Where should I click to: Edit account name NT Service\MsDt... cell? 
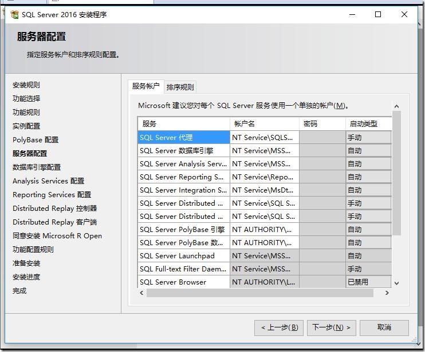coord(265,190)
